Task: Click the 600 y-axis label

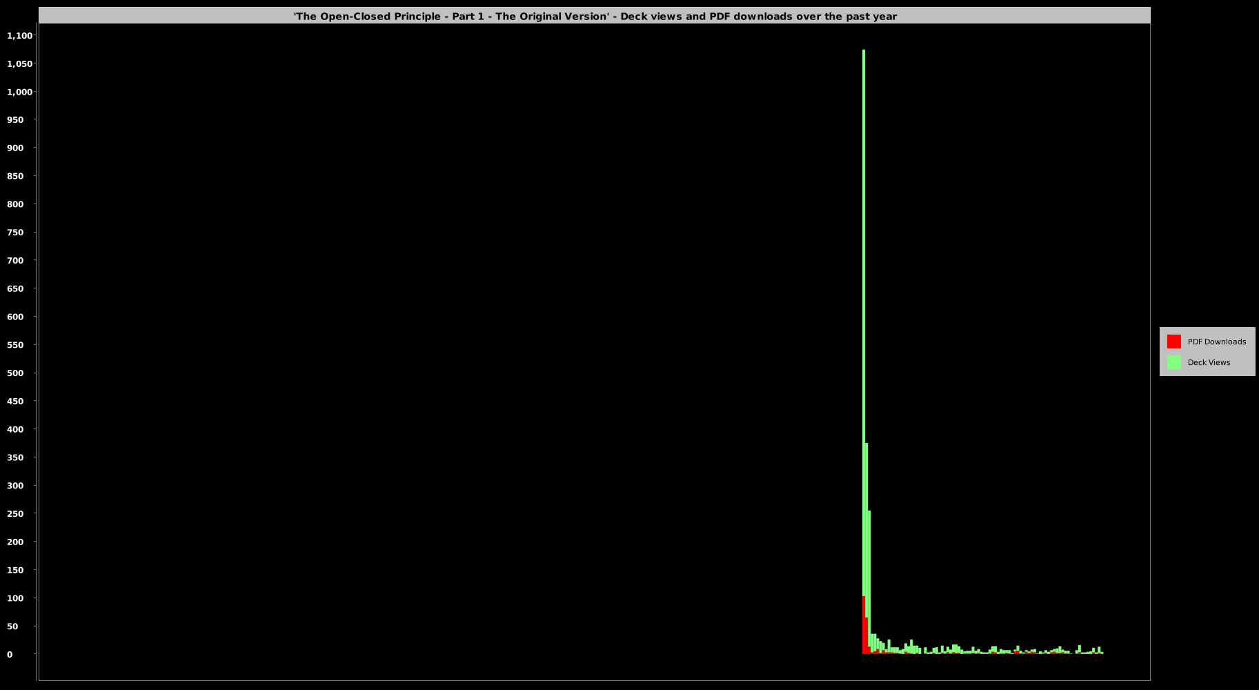Action: point(15,317)
